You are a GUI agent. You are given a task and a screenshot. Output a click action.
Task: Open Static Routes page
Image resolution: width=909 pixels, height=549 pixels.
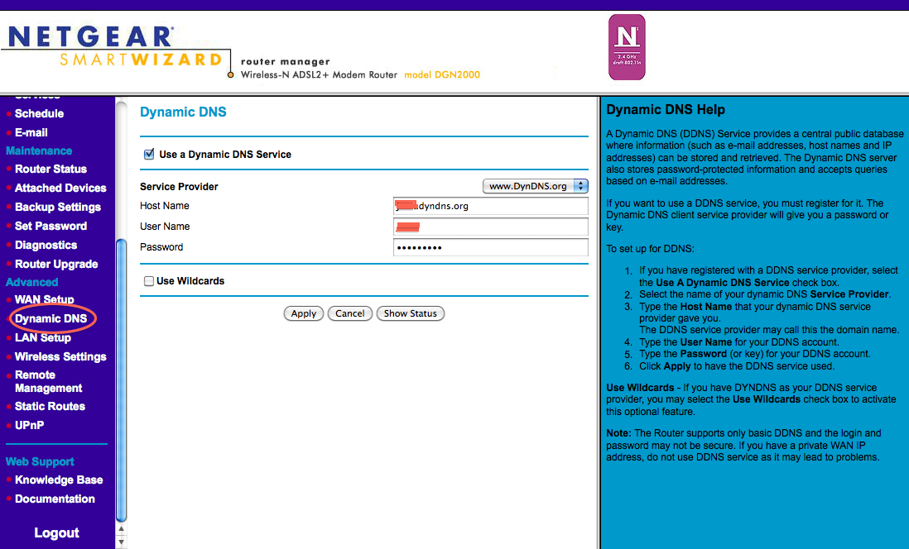pyautogui.click(x=50, y=407)
